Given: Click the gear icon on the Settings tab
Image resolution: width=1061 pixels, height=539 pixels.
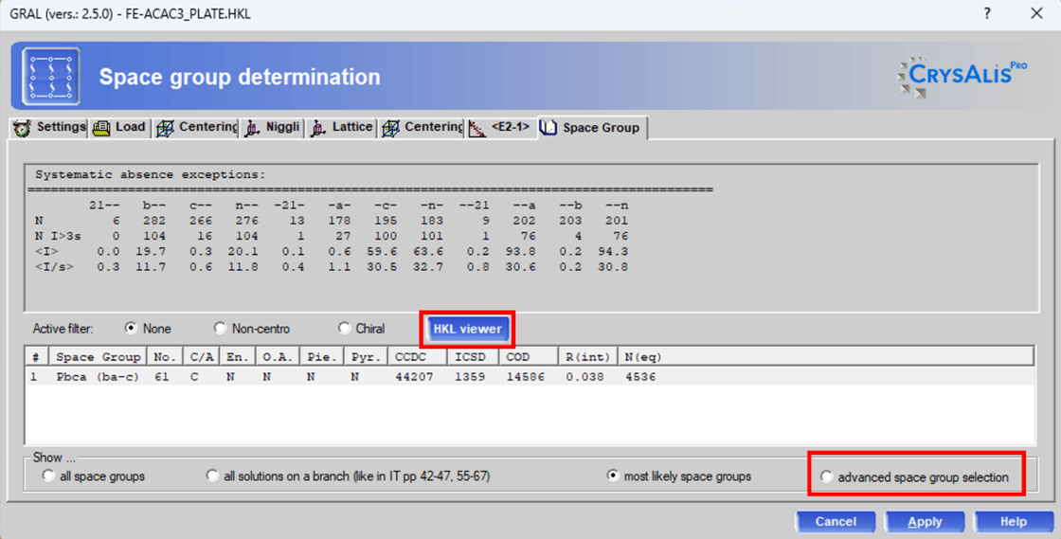Looking at the screenshot, I should 22,128.
